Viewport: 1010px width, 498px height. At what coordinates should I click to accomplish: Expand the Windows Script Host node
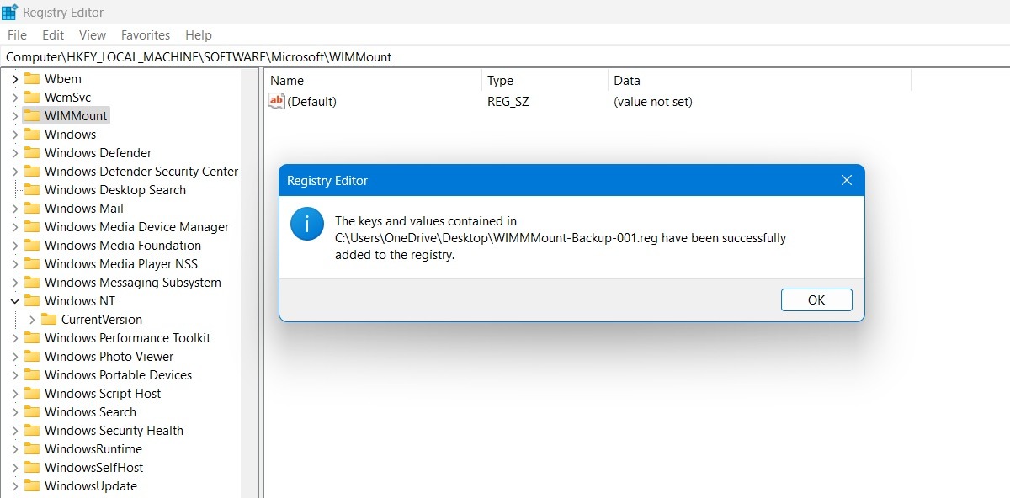(15, 393)
